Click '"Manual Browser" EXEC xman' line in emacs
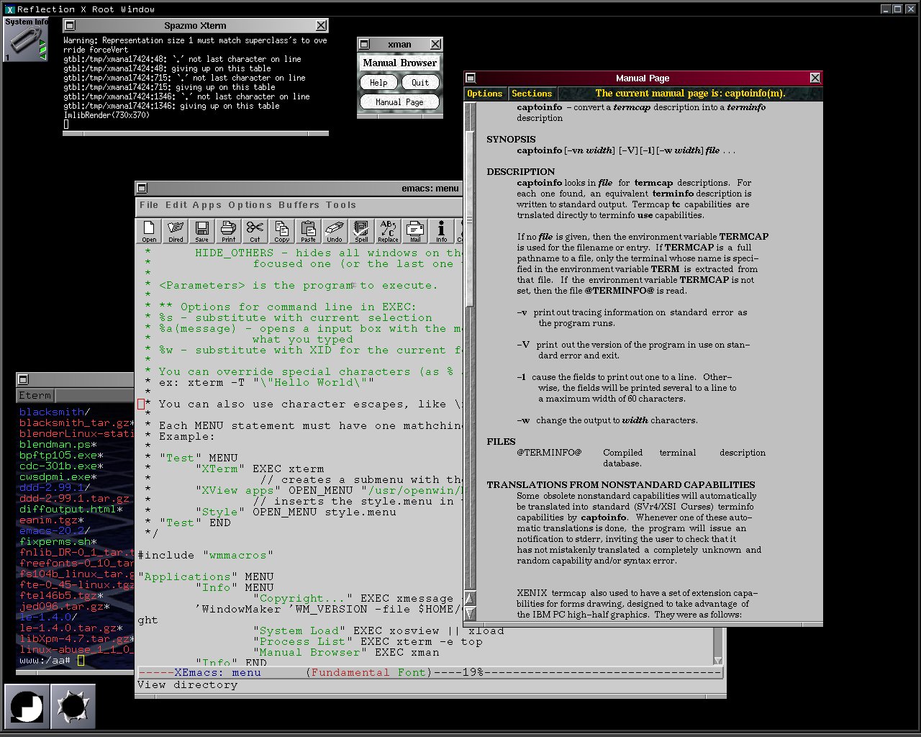921x737 pixels. click(x=345, y=652)
